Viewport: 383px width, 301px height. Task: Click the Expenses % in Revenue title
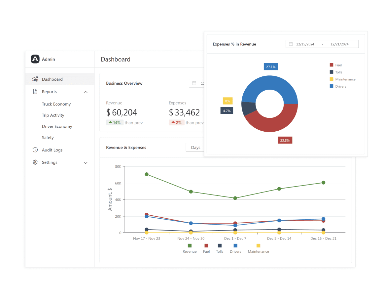point(234,44)
